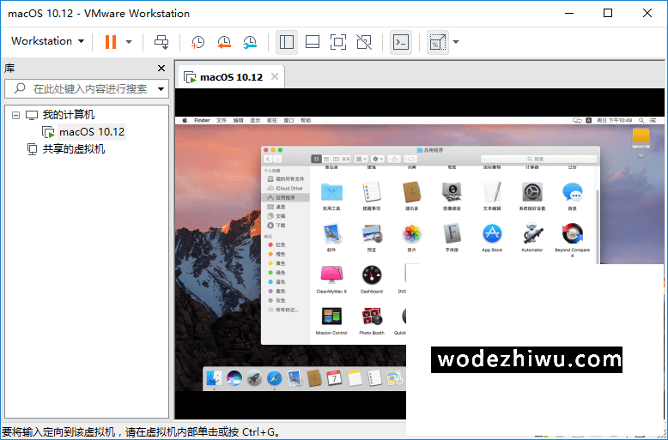Click the input method icon in guest menu bar

click(589, 120)
